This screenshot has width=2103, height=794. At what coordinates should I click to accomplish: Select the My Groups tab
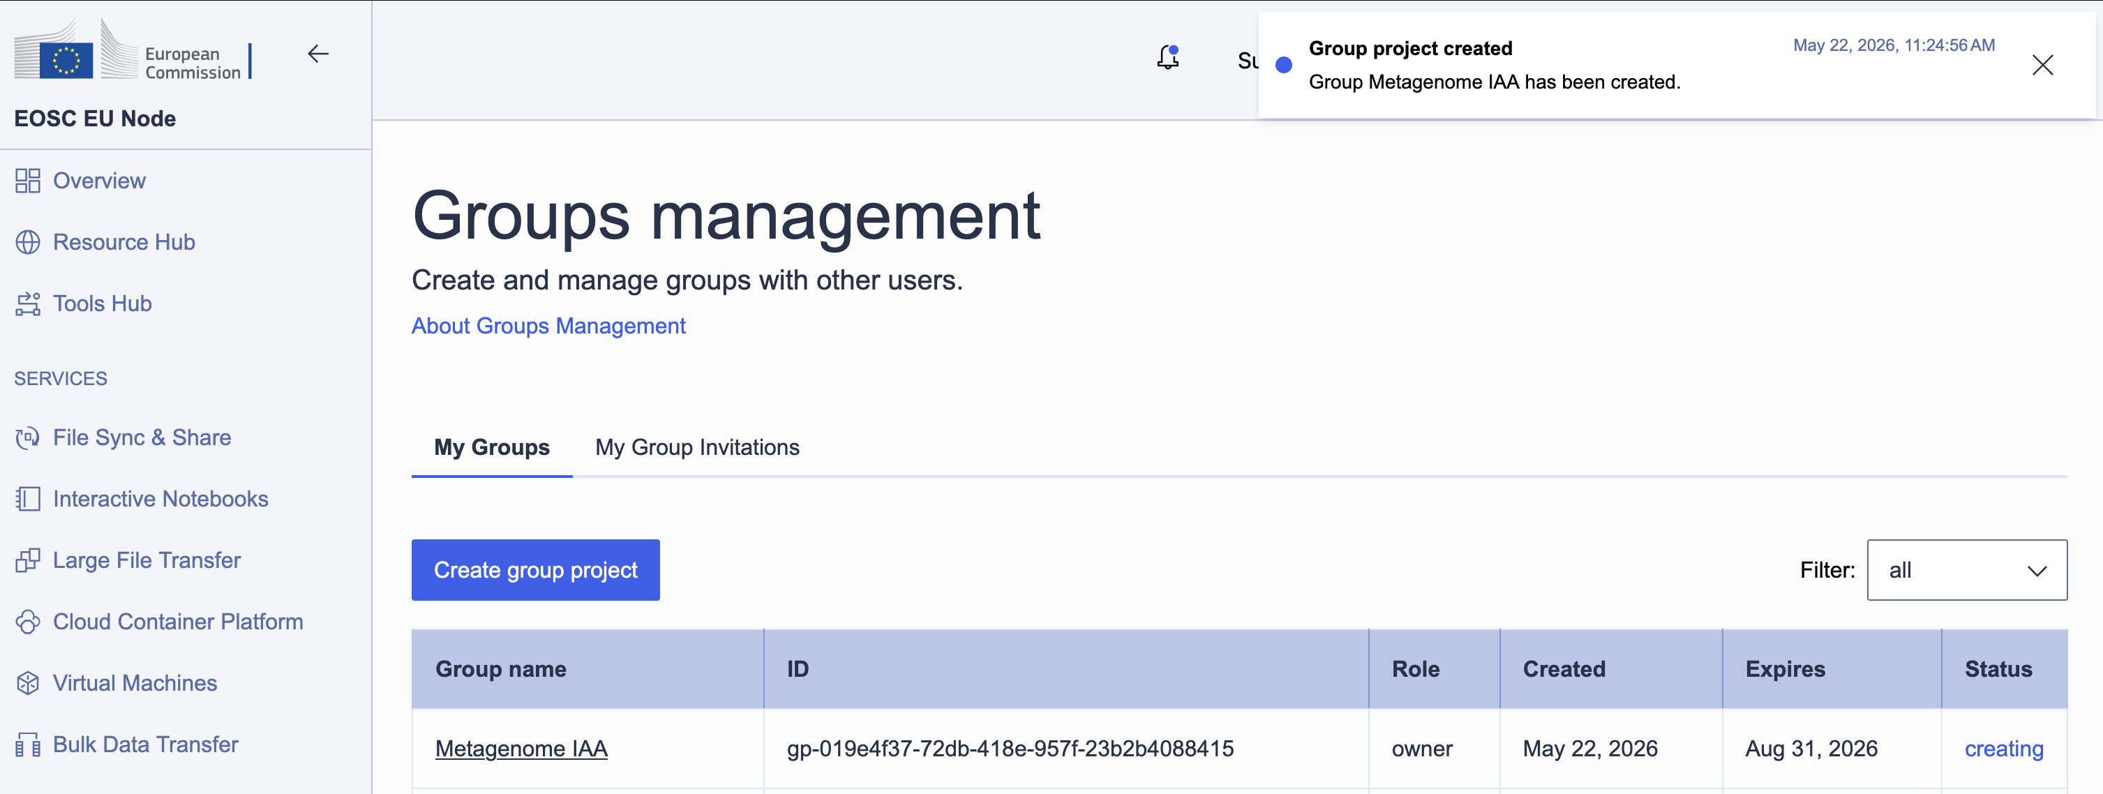pyautogui.click(x=491, y=447)
